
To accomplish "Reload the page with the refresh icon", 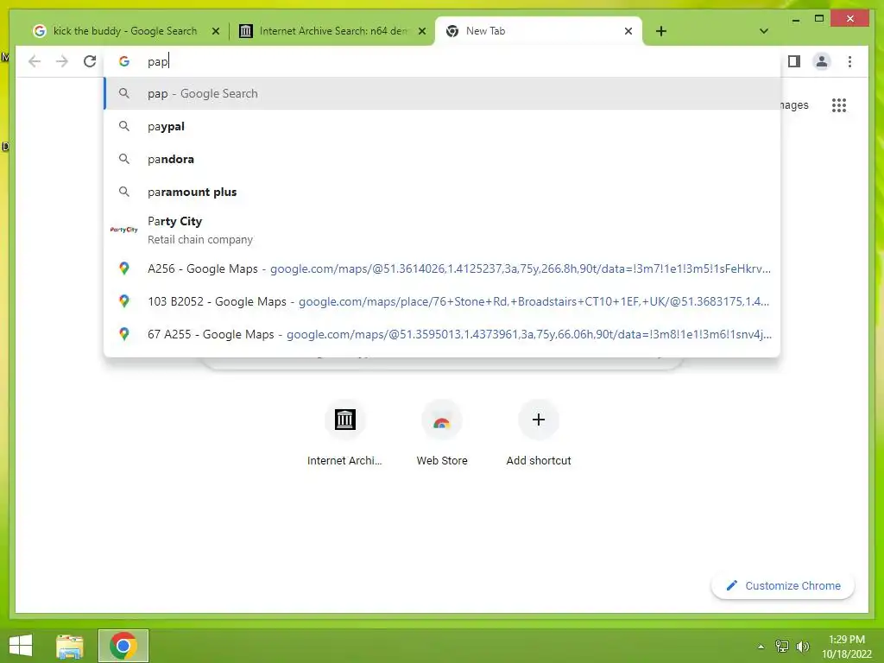I will [x=90, y=61].
